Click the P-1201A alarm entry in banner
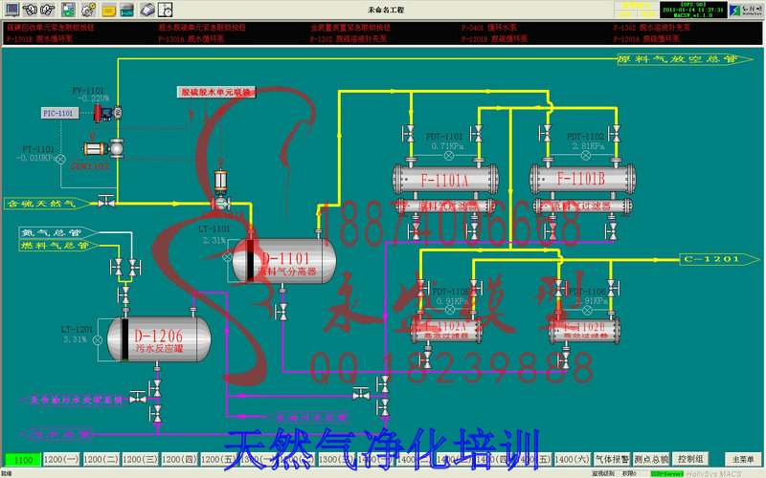This screenshot has width=766, height=478. point(646,39)
